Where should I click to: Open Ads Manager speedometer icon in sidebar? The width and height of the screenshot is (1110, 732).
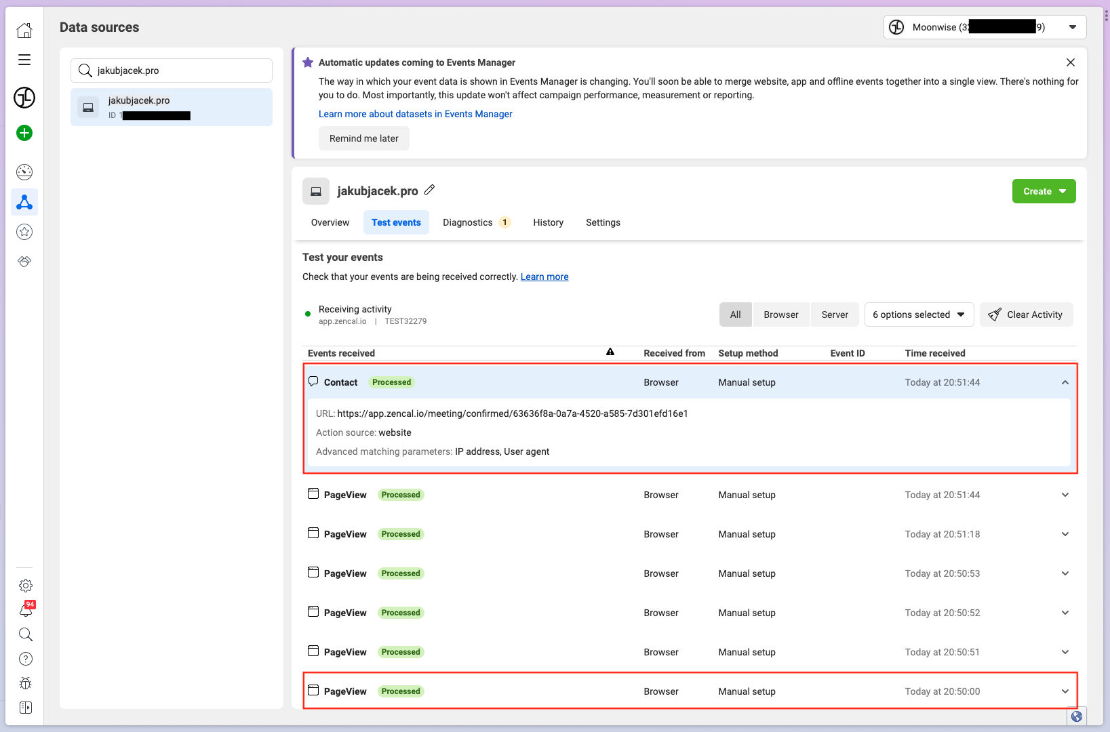(24, 171)
